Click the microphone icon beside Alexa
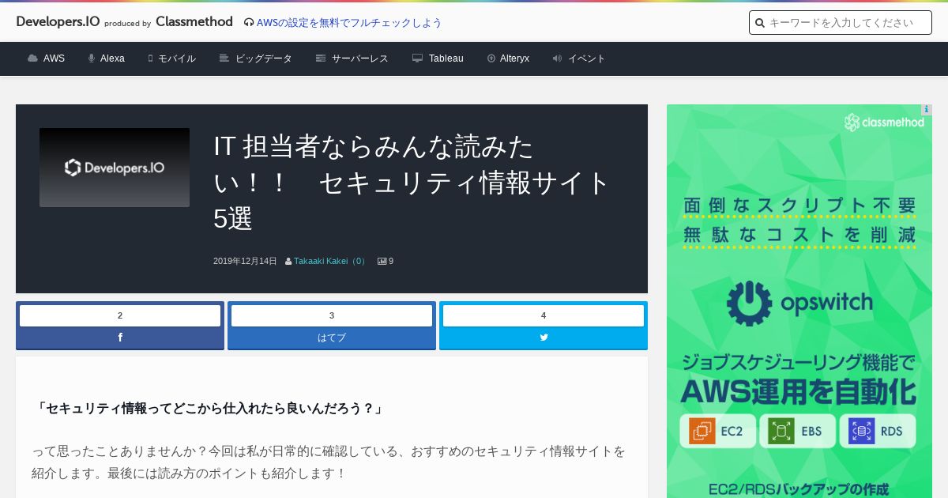The width and height of the screenshot is (948, 498). click(x=92, y=58)
